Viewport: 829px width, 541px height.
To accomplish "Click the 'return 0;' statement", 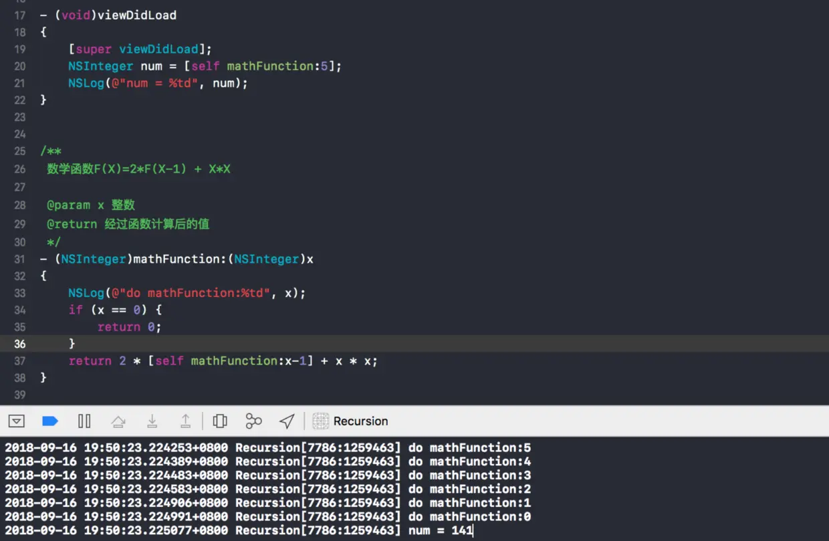I will [x=130, y=327].
